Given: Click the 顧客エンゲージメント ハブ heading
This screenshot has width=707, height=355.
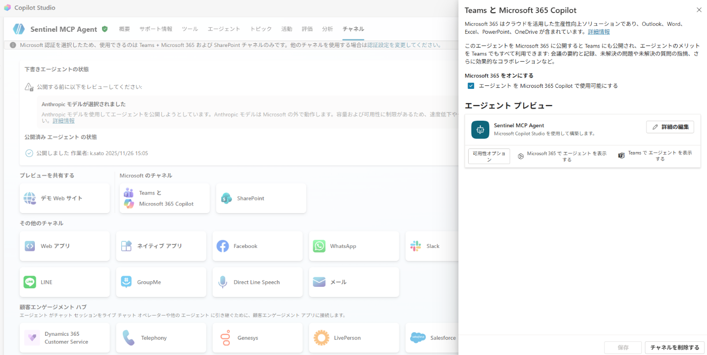Looking at the screenshot, I should coord(53,307).
